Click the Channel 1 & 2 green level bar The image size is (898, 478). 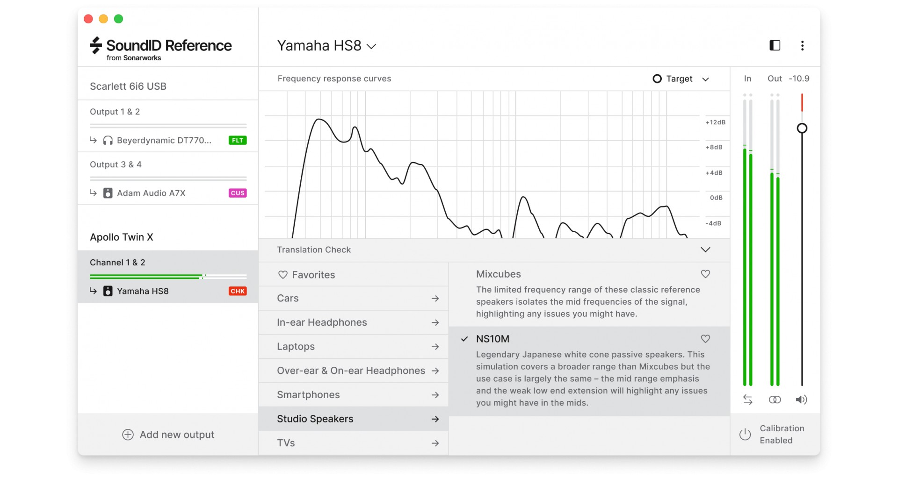(x=168, y=277)
